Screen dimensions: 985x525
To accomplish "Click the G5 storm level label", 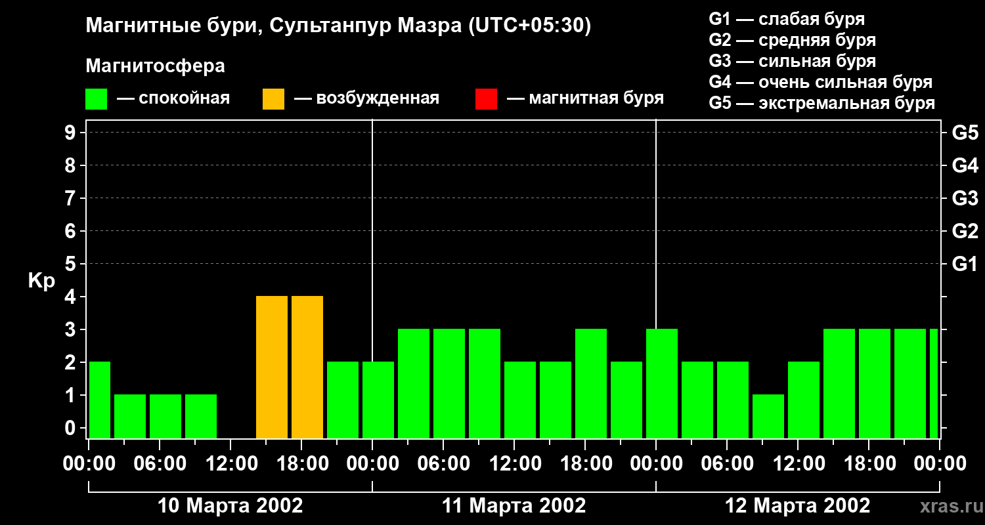I will pos(965,133).
